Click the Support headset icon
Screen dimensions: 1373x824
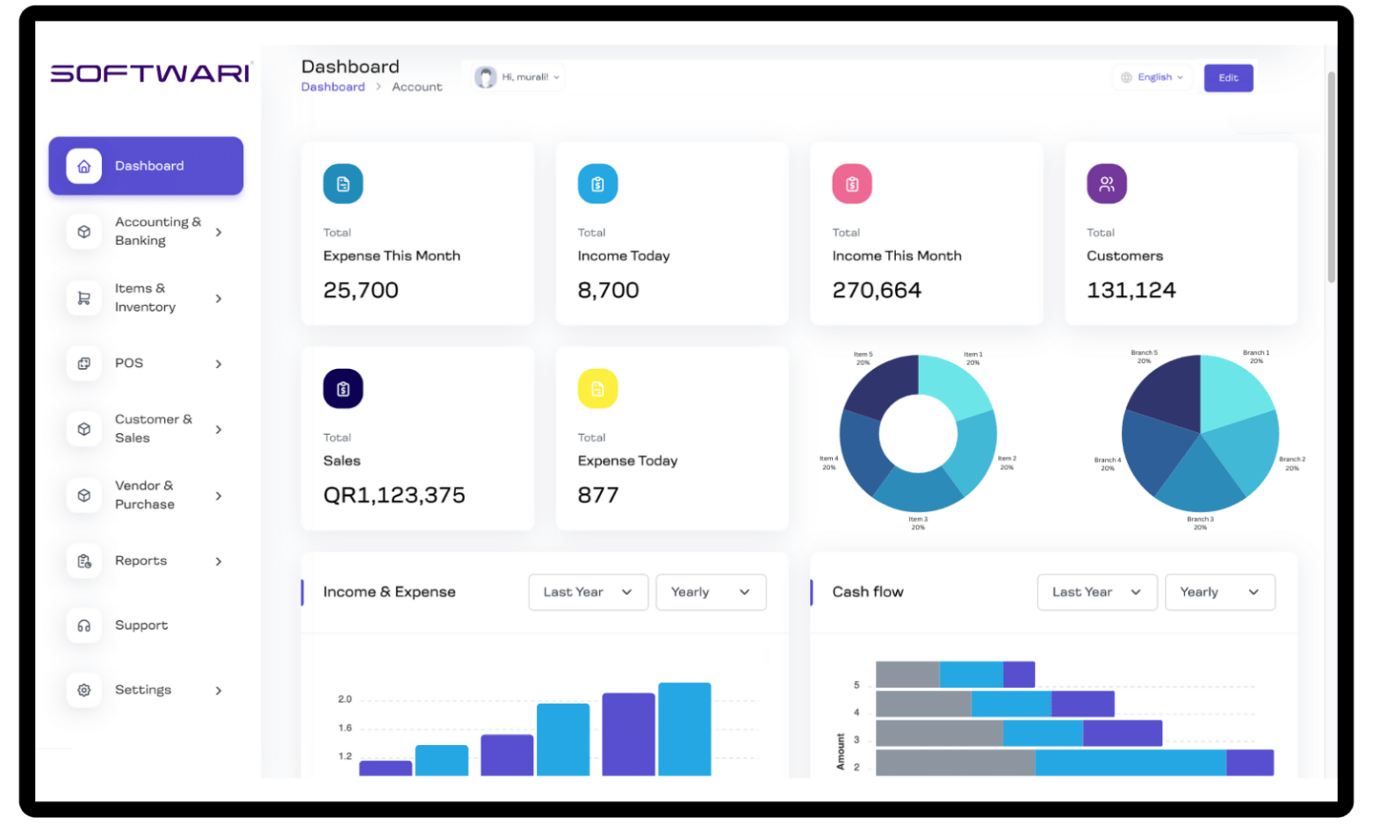tap(84, 625)
